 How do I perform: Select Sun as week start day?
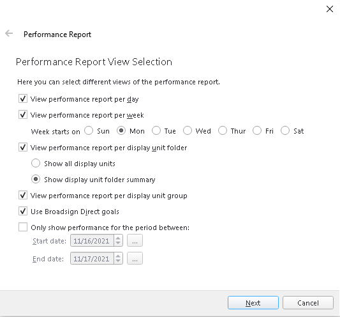click(x=89, y=131)
